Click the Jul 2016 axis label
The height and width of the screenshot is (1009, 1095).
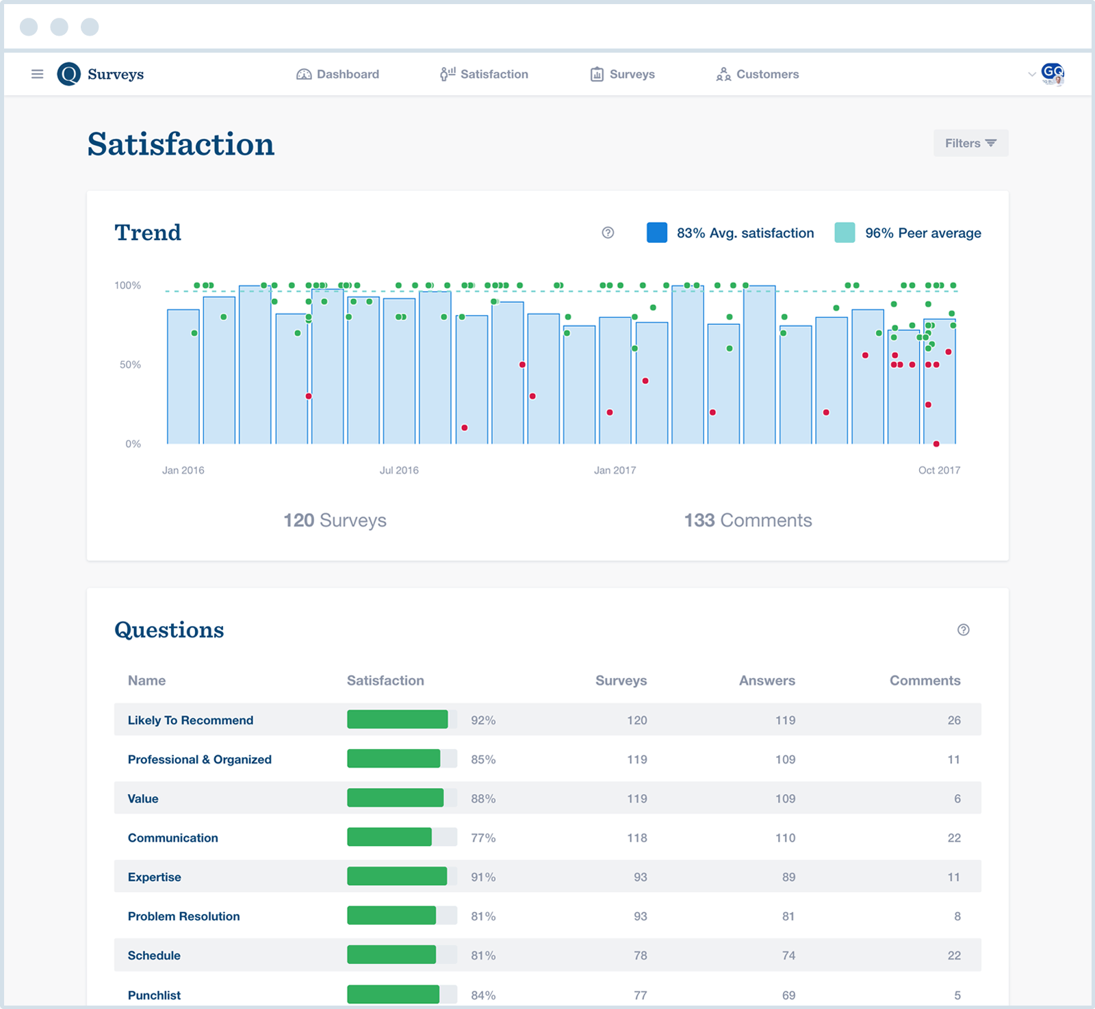click(399, 471)
